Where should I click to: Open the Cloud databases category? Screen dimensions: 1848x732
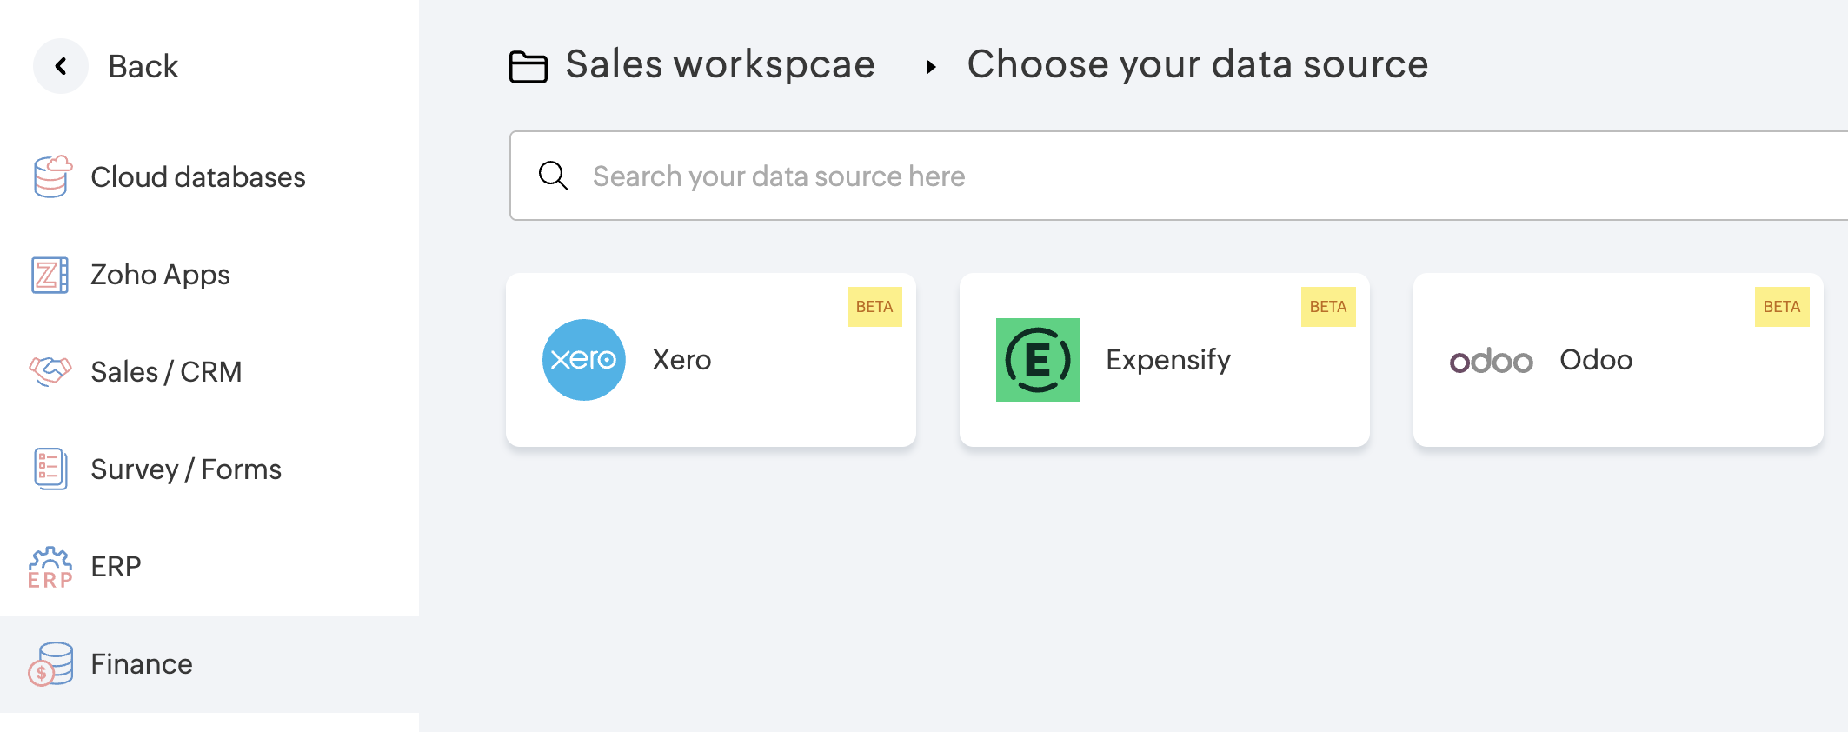pyautogui.click(x=198, y=177)
